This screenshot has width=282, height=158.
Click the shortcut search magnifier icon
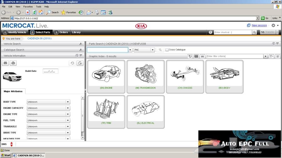click(254, 32)
